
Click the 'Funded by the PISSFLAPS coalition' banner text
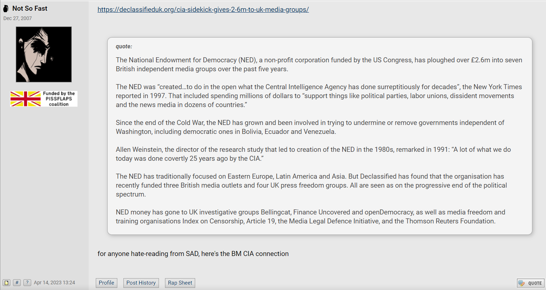(59, 99)
